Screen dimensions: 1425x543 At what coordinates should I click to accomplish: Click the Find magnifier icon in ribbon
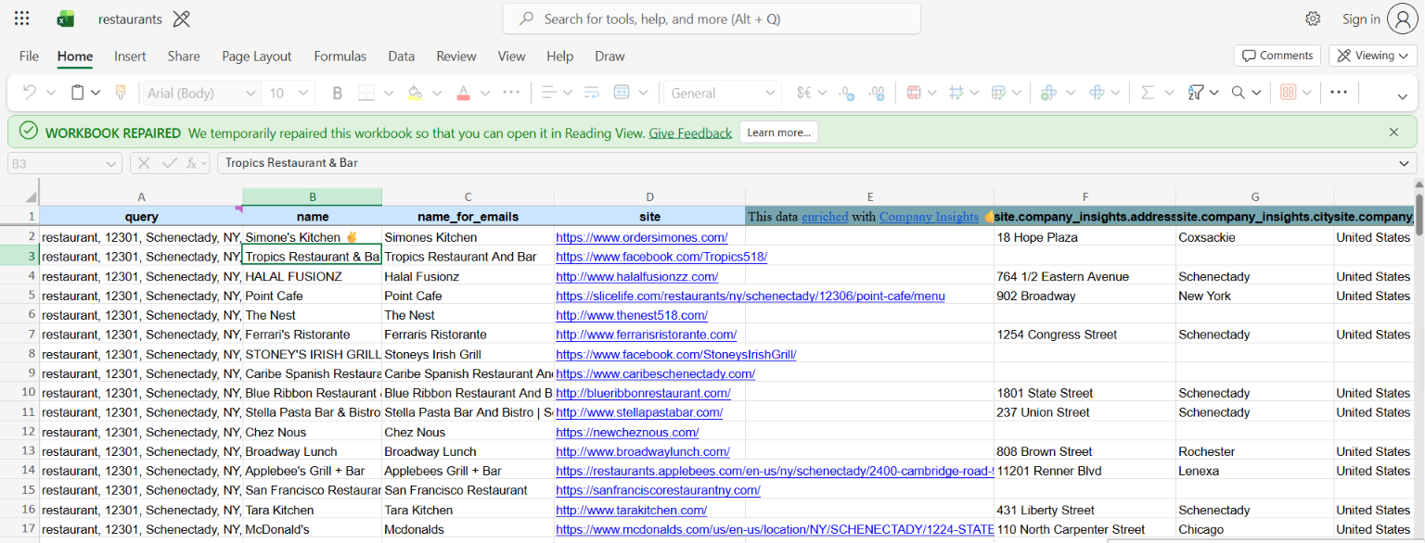tap(1238, 93)
